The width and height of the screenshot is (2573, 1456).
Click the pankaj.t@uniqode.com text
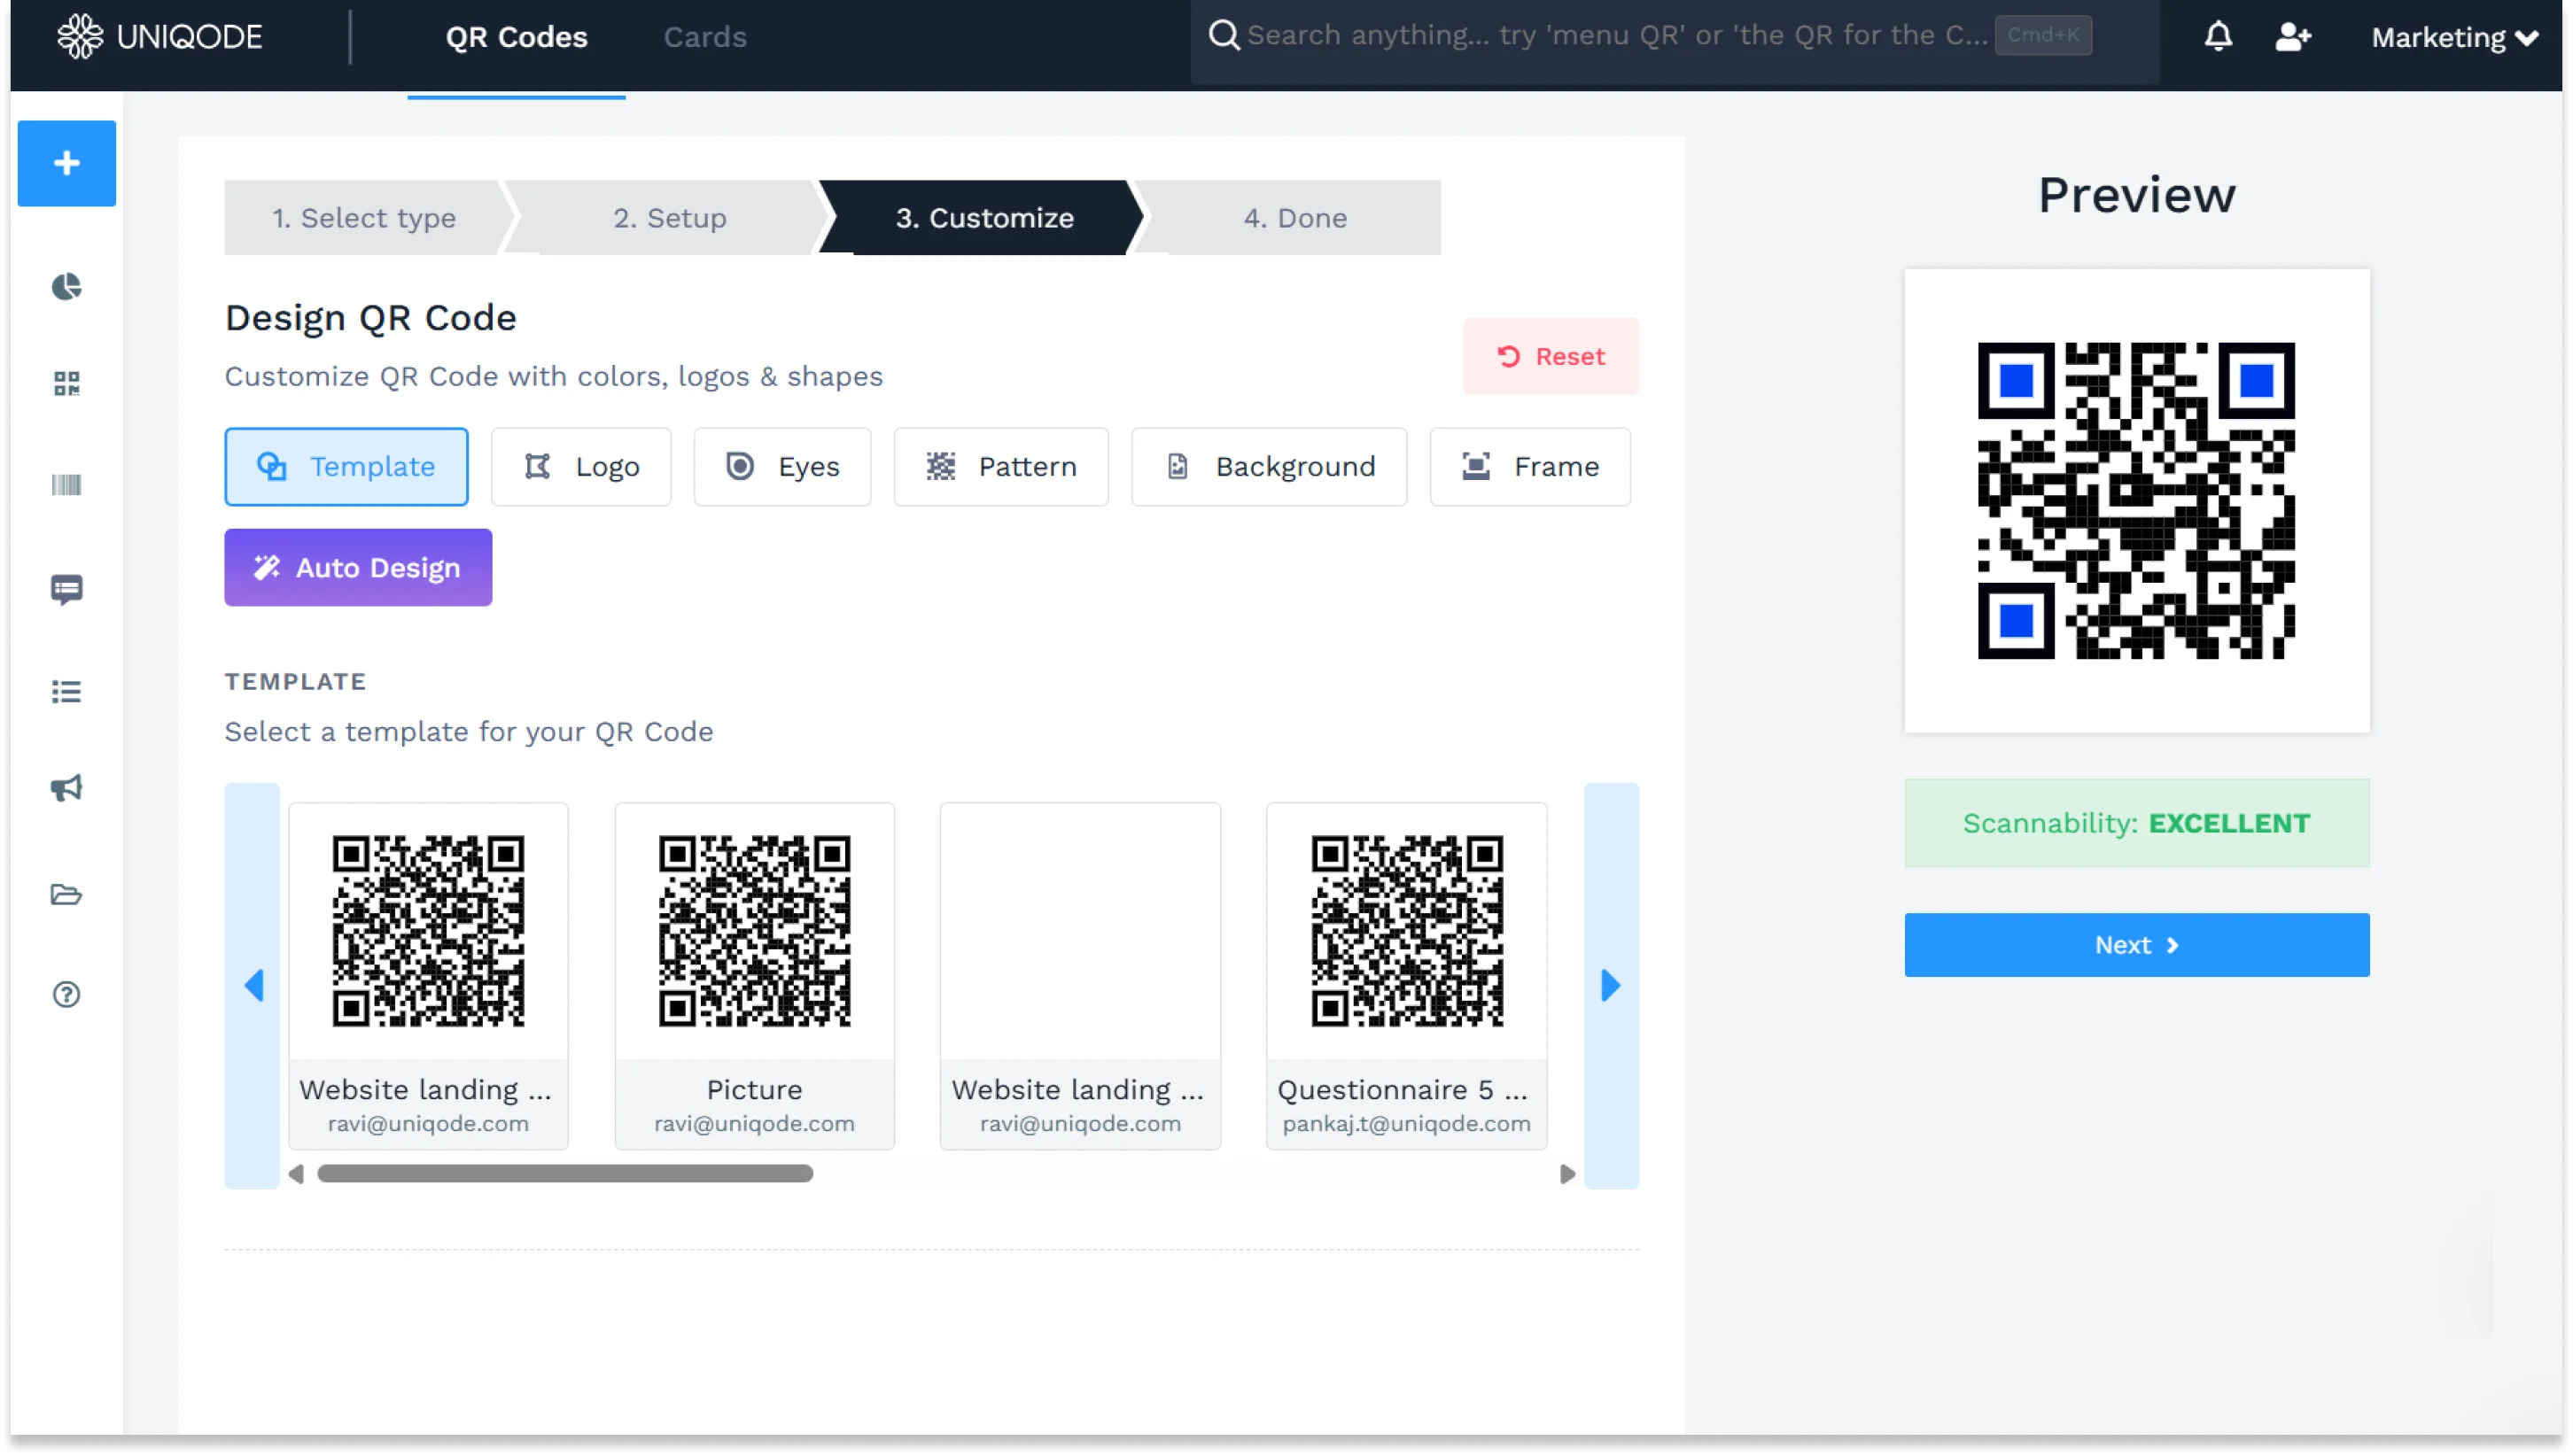pyautogui.click(x=1405, y=1123)
